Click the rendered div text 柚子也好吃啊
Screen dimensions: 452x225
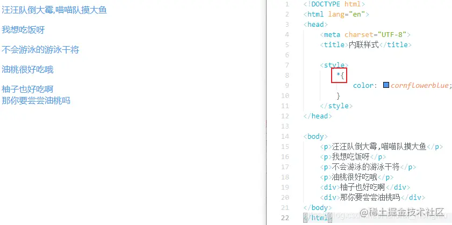click(27, 89)
